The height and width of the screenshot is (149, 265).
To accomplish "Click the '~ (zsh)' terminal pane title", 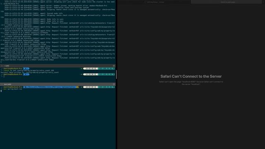I will 7,66.
